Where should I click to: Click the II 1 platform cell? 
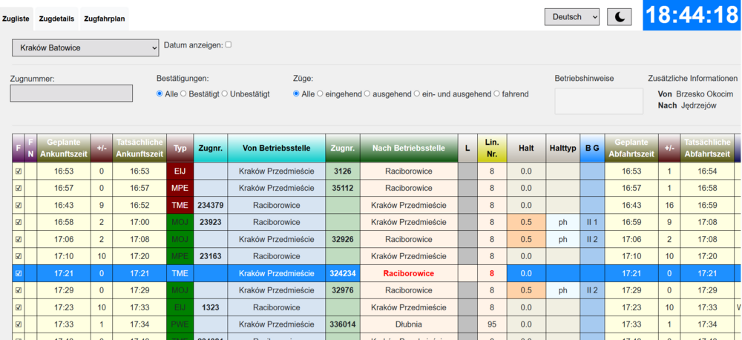pos(592,222)
